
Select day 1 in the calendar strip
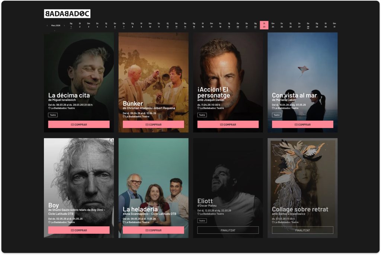point(71,25)
